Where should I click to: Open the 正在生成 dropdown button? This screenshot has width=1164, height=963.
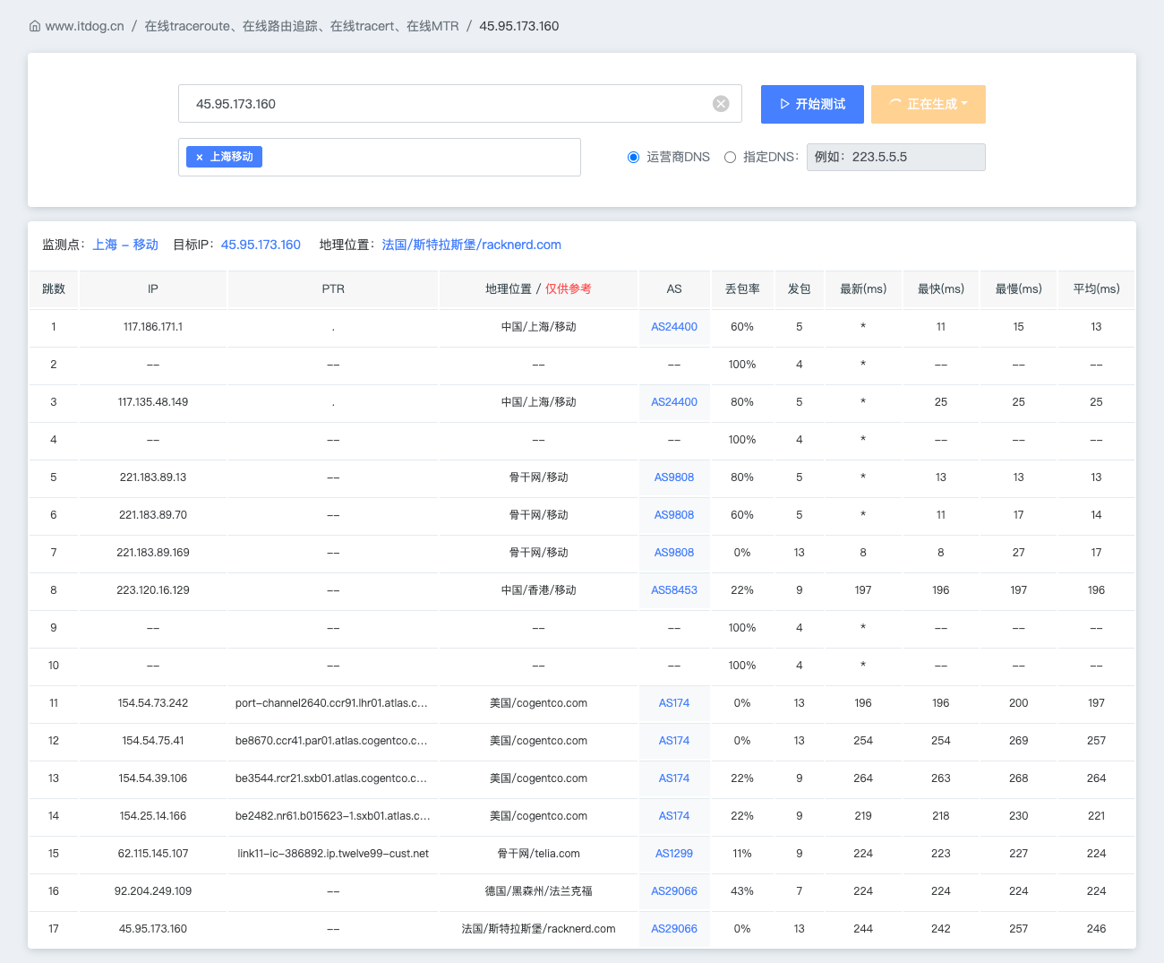pyautogui.click(x=929, y=104)
